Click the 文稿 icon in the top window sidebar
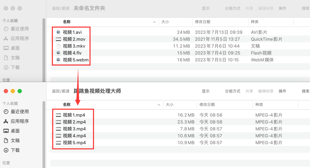The image size is (310, 168). pyautogui.click(x=6, y=58)
